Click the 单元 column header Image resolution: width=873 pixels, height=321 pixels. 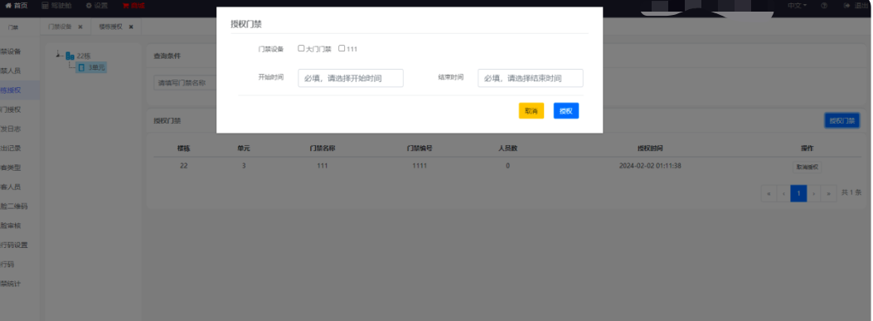coord(244,148)
